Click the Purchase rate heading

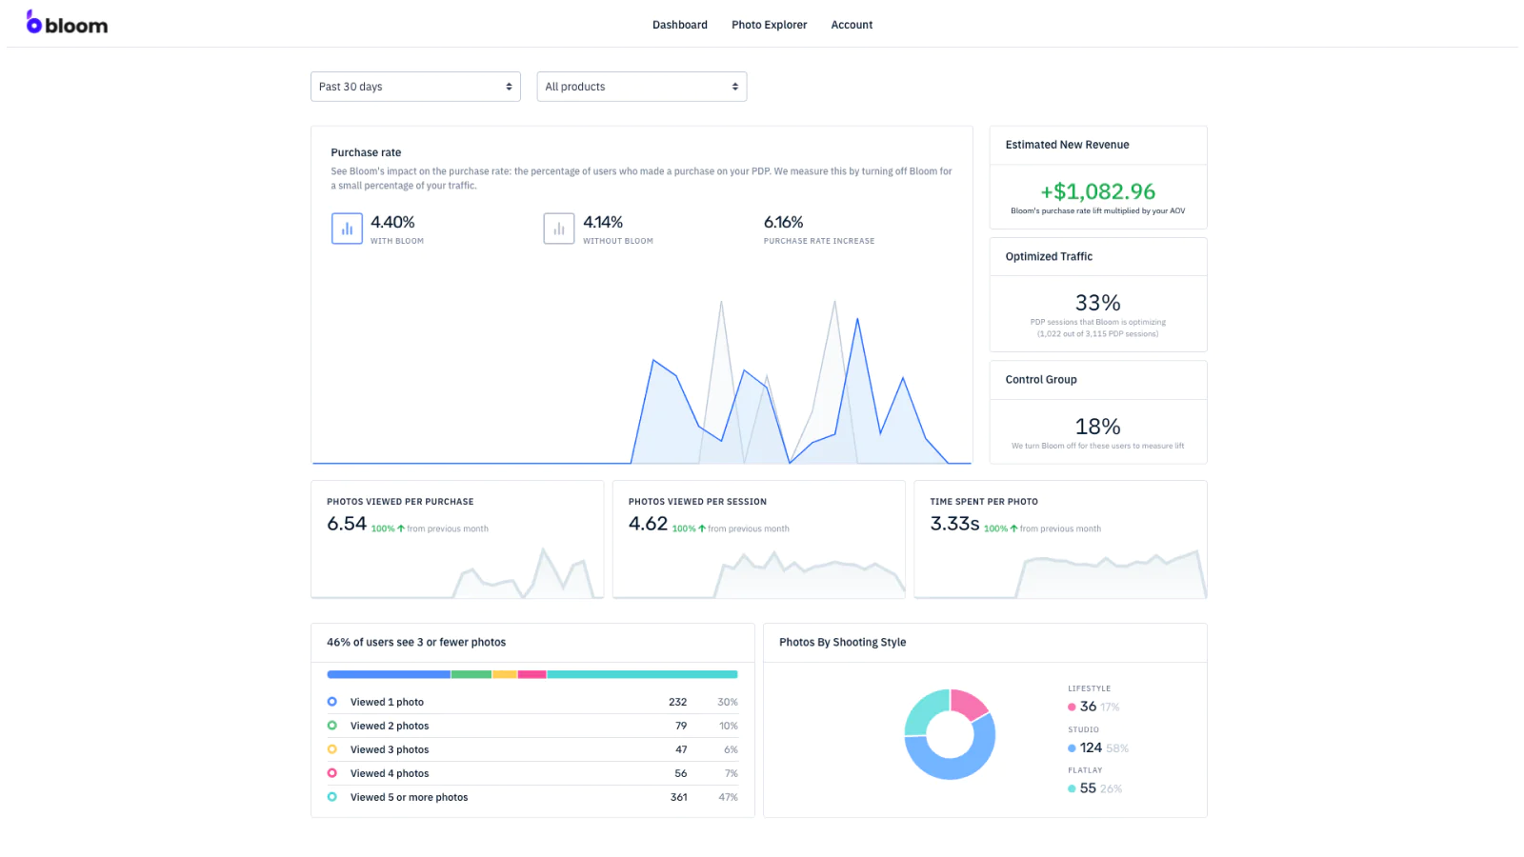pos(366,152)
